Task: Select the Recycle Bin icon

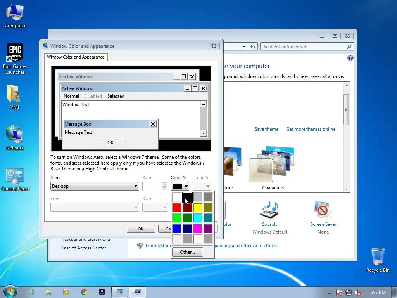Action: (x=378, y=260)
